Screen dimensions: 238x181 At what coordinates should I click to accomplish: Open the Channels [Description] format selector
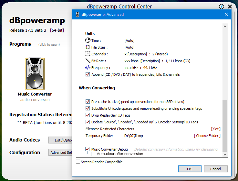[137, 54]
